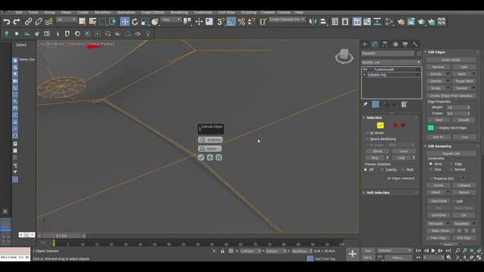Screen dimensions: 484x272
Task: Click Create Shape From Selection button
Action: [451, 96]
